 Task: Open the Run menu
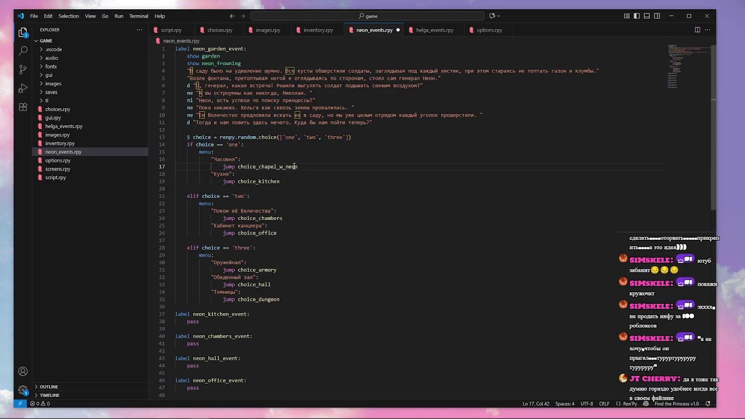pyautogui.click(x=119, y=16)
